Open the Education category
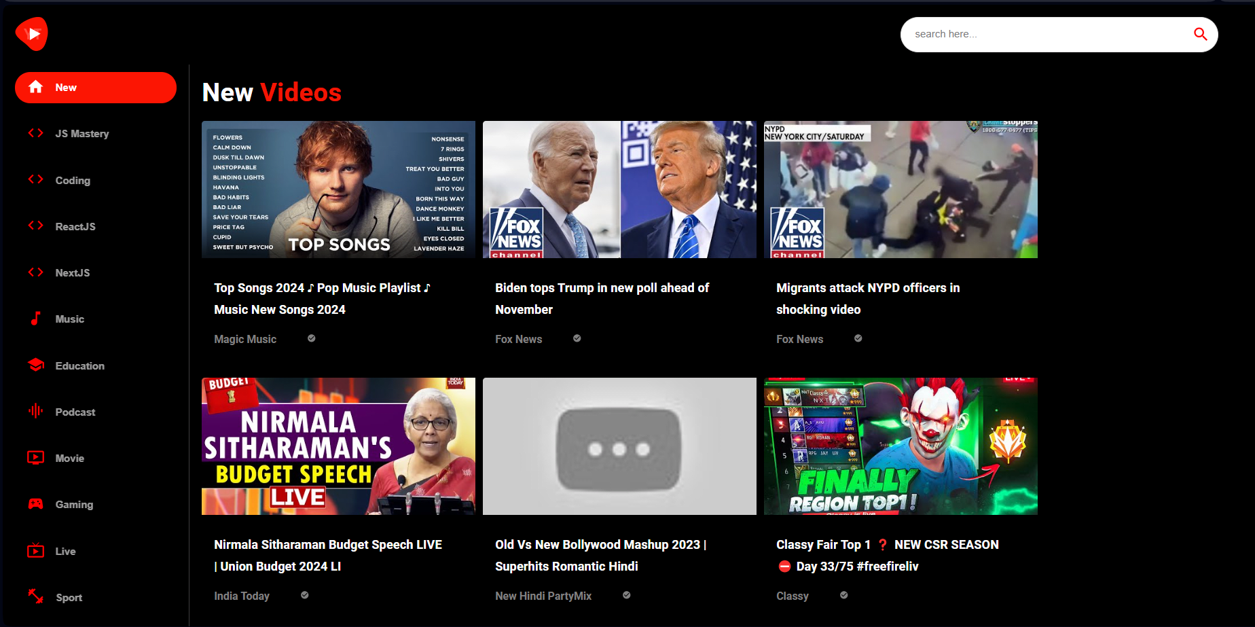Screen dimensions: 1255x627 coord(96,365)
